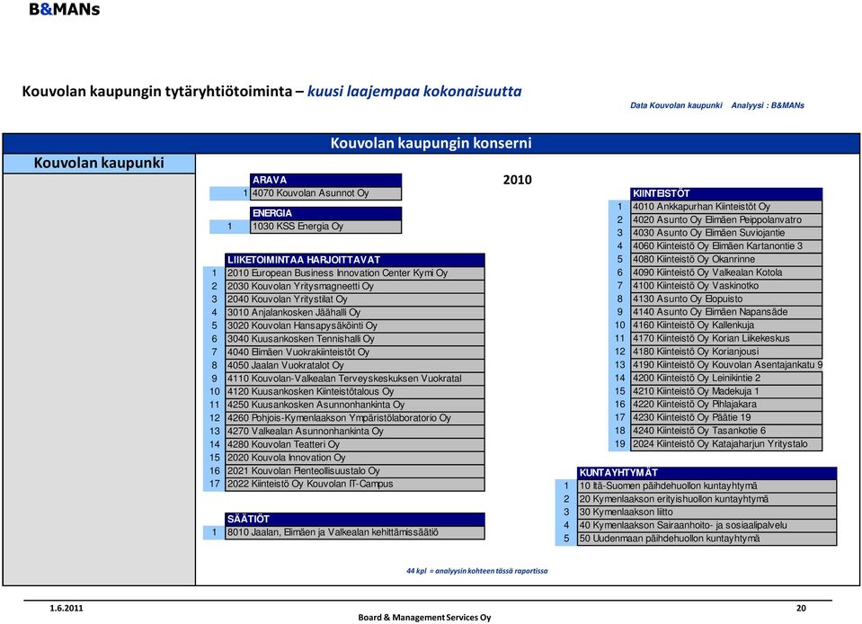This screenshot has width=862, height=624.
Task: Click "4030 Asunto Oy Elimäen Suviojantie"
Action: coord(727,233)
